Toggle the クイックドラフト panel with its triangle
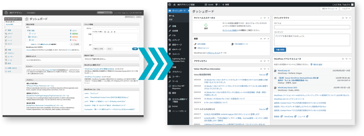 (350, 18)
